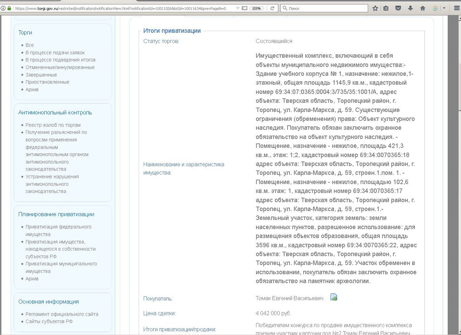
Task: Bookmark this page with the star icon
Action: tap(375, 8)
